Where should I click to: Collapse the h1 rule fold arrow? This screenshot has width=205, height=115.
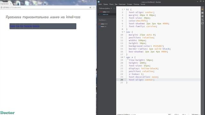click(x=124, y=9)
